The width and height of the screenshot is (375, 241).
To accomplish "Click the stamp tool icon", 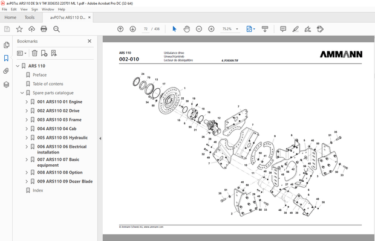I will click(x=320, y=29).
